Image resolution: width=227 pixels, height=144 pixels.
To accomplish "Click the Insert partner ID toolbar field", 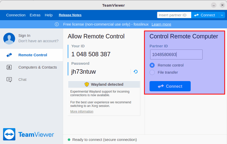I will [x=174, y=15].
